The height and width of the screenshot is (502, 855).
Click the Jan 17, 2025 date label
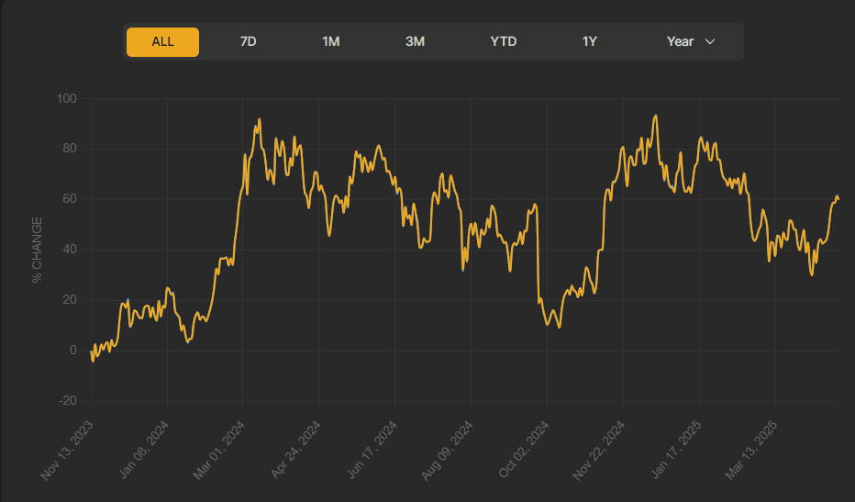pos(677,450)
